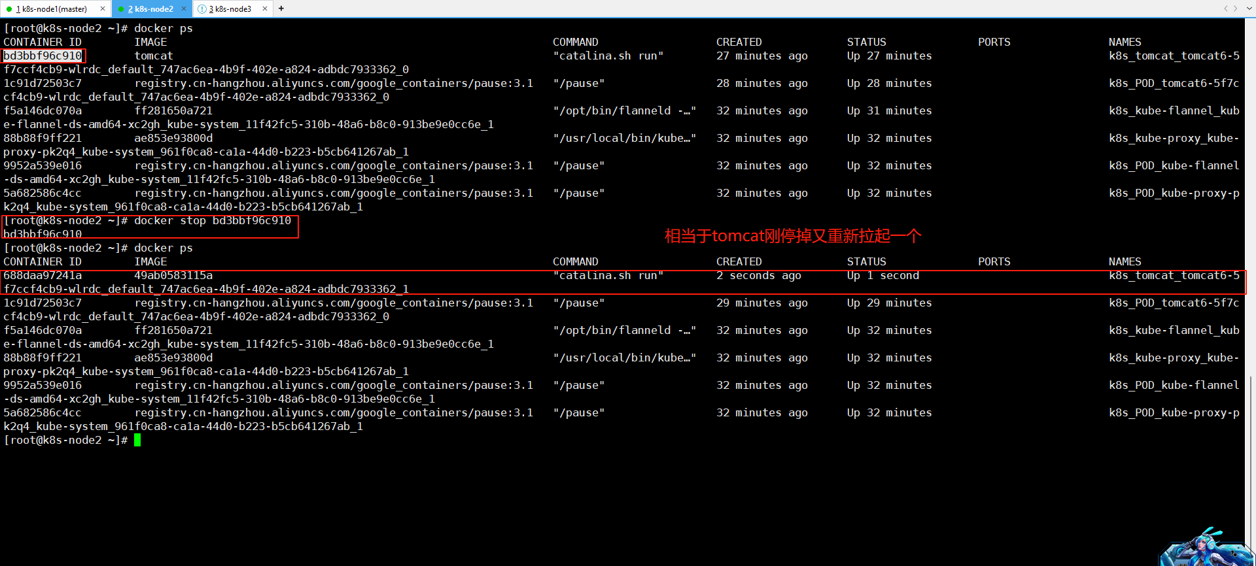Close the k8s-node2 tab
This screenshot has width=1256, height=566.
pyautogui.click(x=184, y=8)
